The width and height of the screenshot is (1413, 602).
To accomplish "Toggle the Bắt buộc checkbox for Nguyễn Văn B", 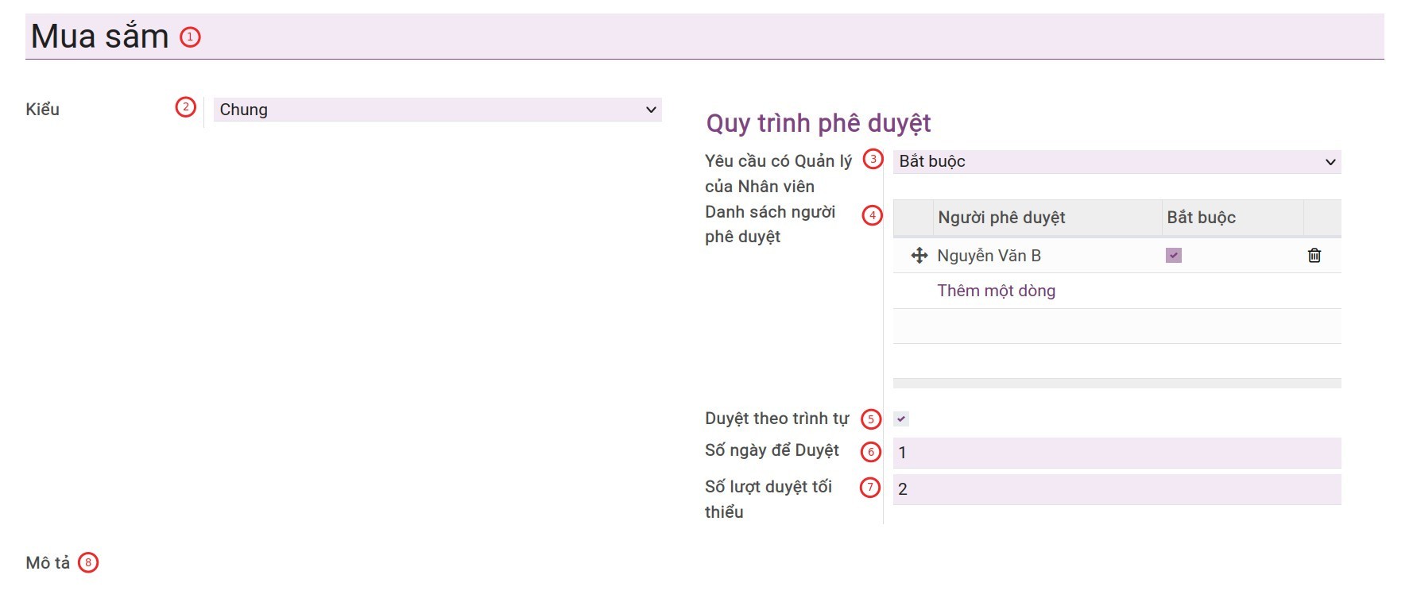I will 1174,256.
